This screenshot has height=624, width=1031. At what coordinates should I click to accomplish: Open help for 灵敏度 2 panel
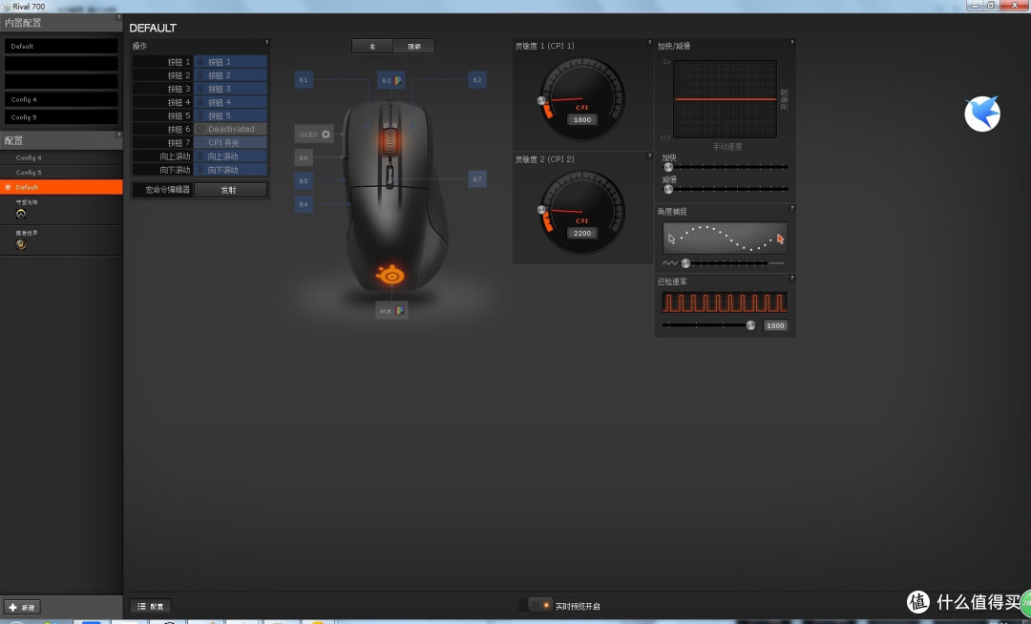coord(650,156)
